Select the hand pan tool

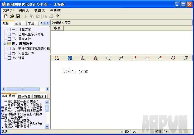(x=122, y=58)
